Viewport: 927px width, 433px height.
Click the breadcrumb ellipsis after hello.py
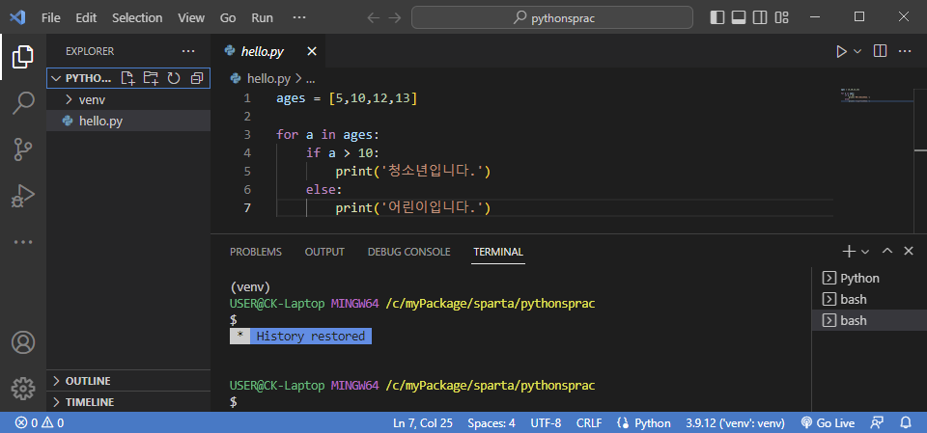[310, 78]
